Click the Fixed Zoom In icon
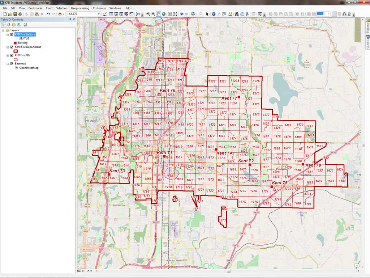This screenshot has width=370, height=278. pyautogui.click(x=170, y=14)
